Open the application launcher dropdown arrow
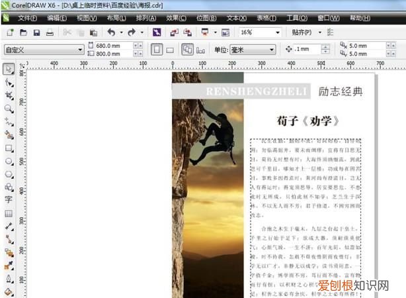The height and width of the screenshot is (298, 406). pos(215,32)
